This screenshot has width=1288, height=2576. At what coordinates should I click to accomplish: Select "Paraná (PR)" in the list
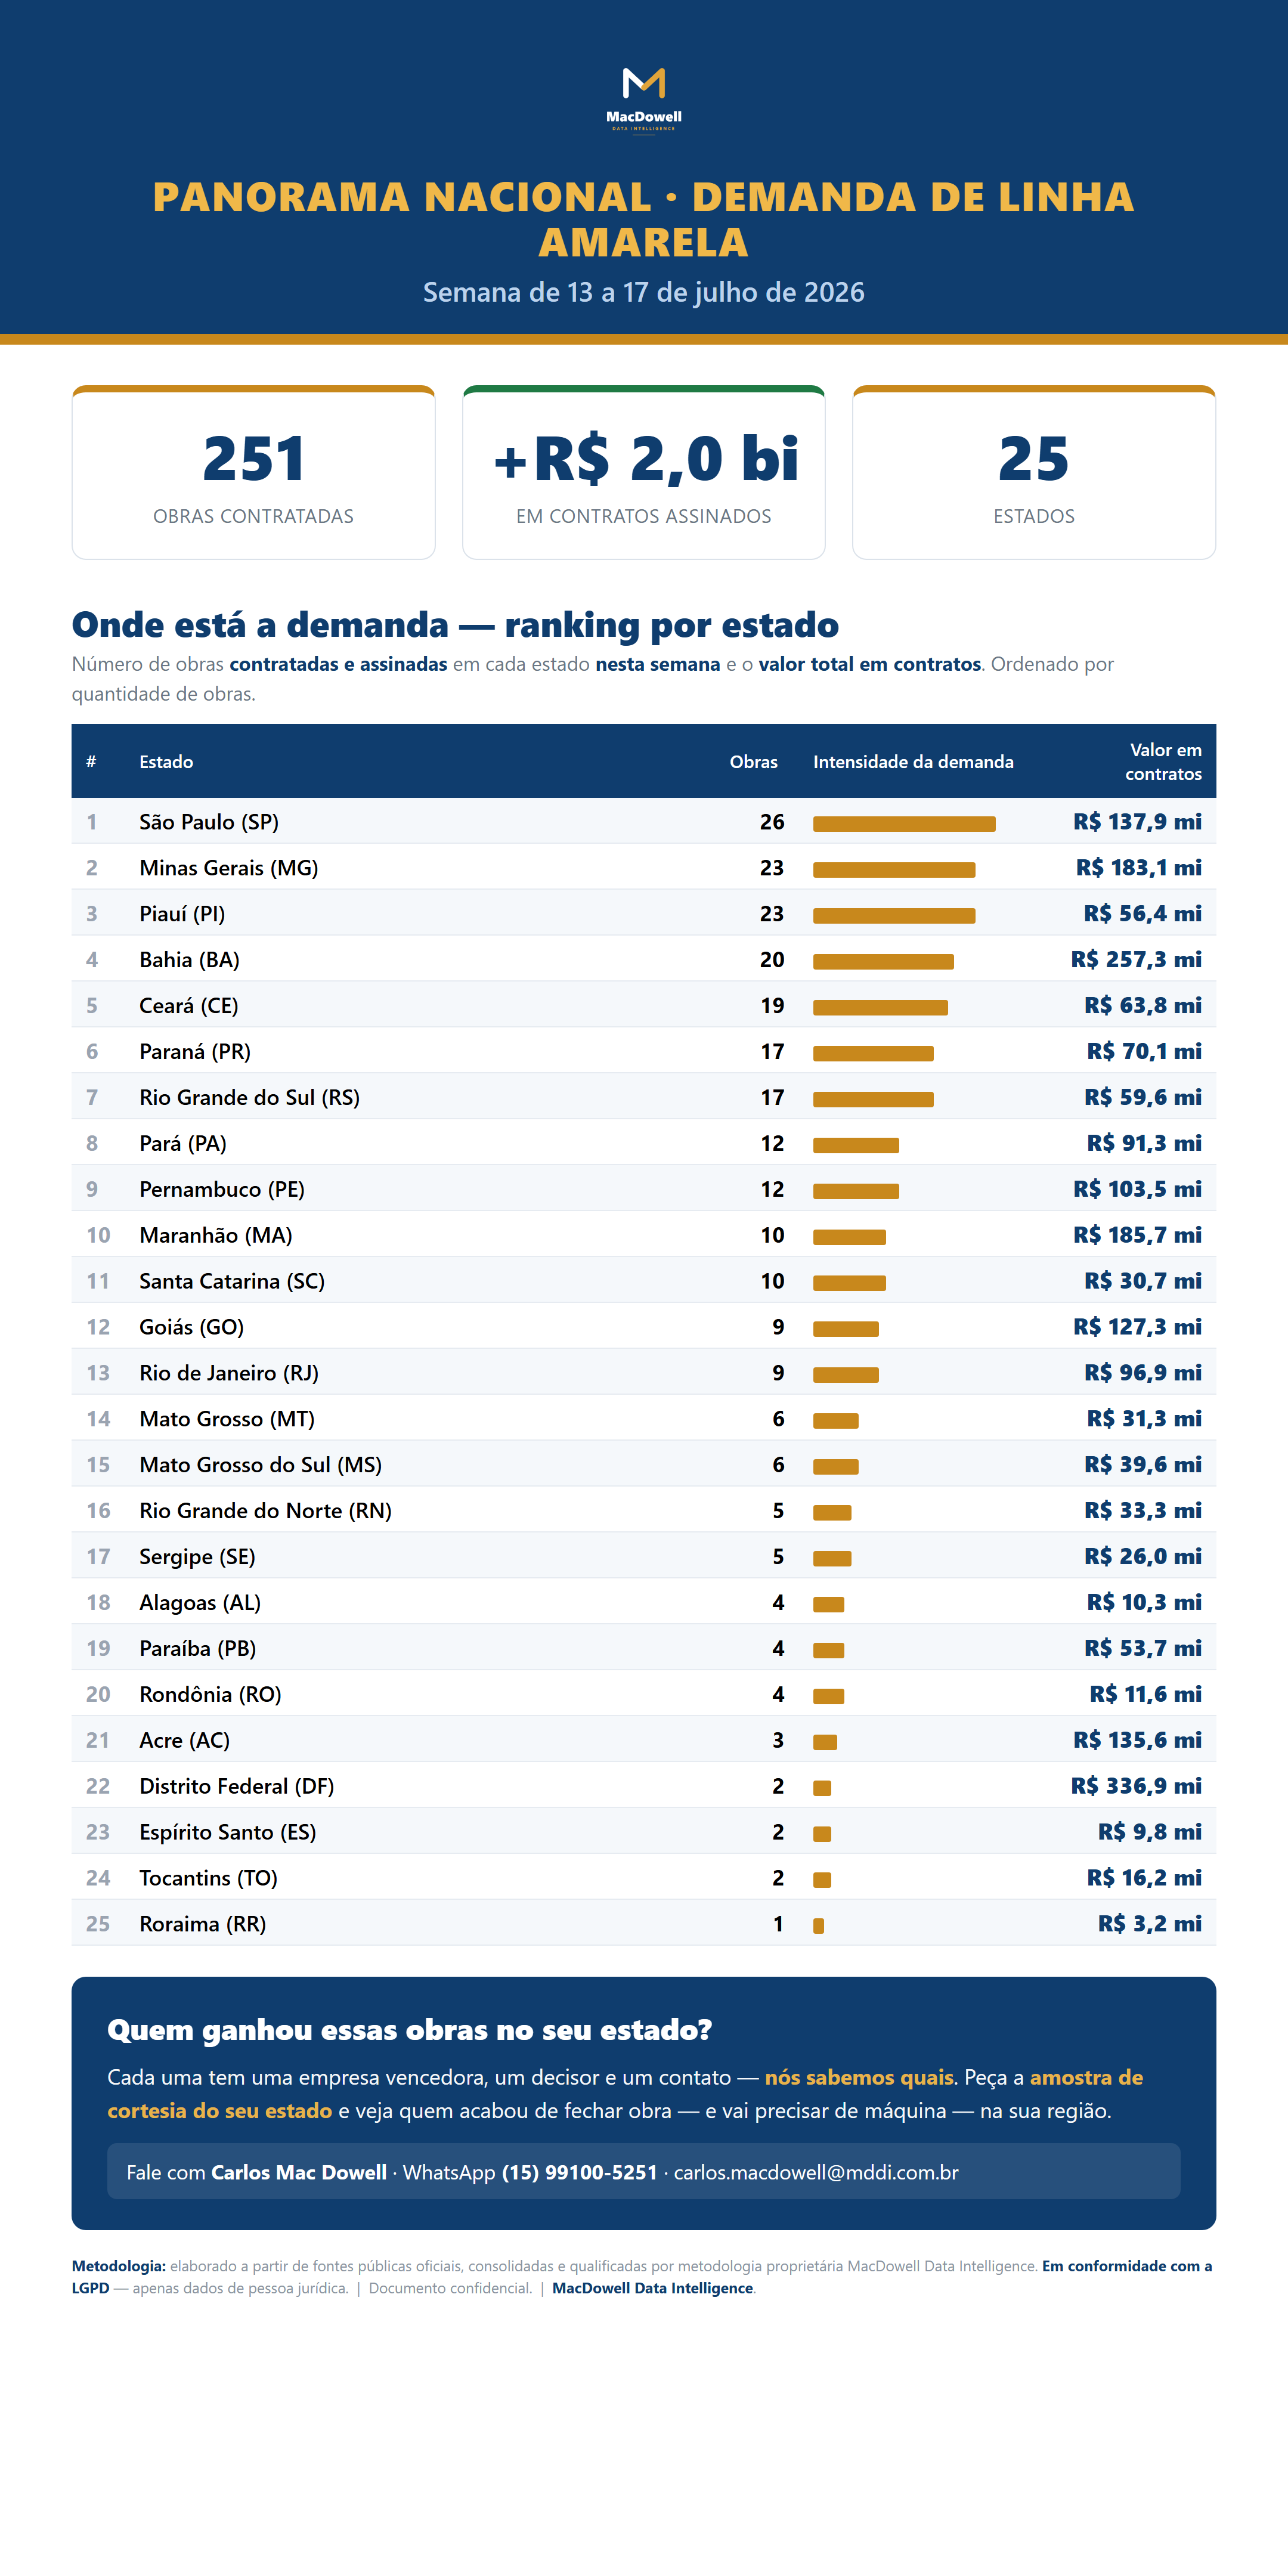[x=195, y=1052]
